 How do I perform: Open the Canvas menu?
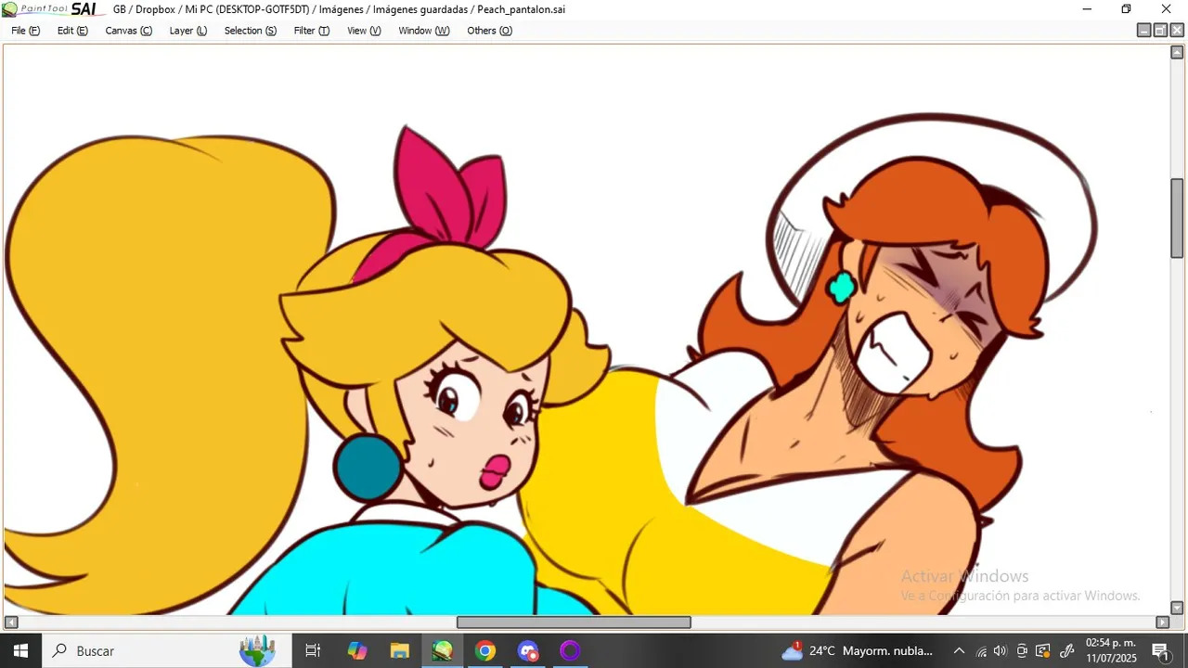[128, 31]
